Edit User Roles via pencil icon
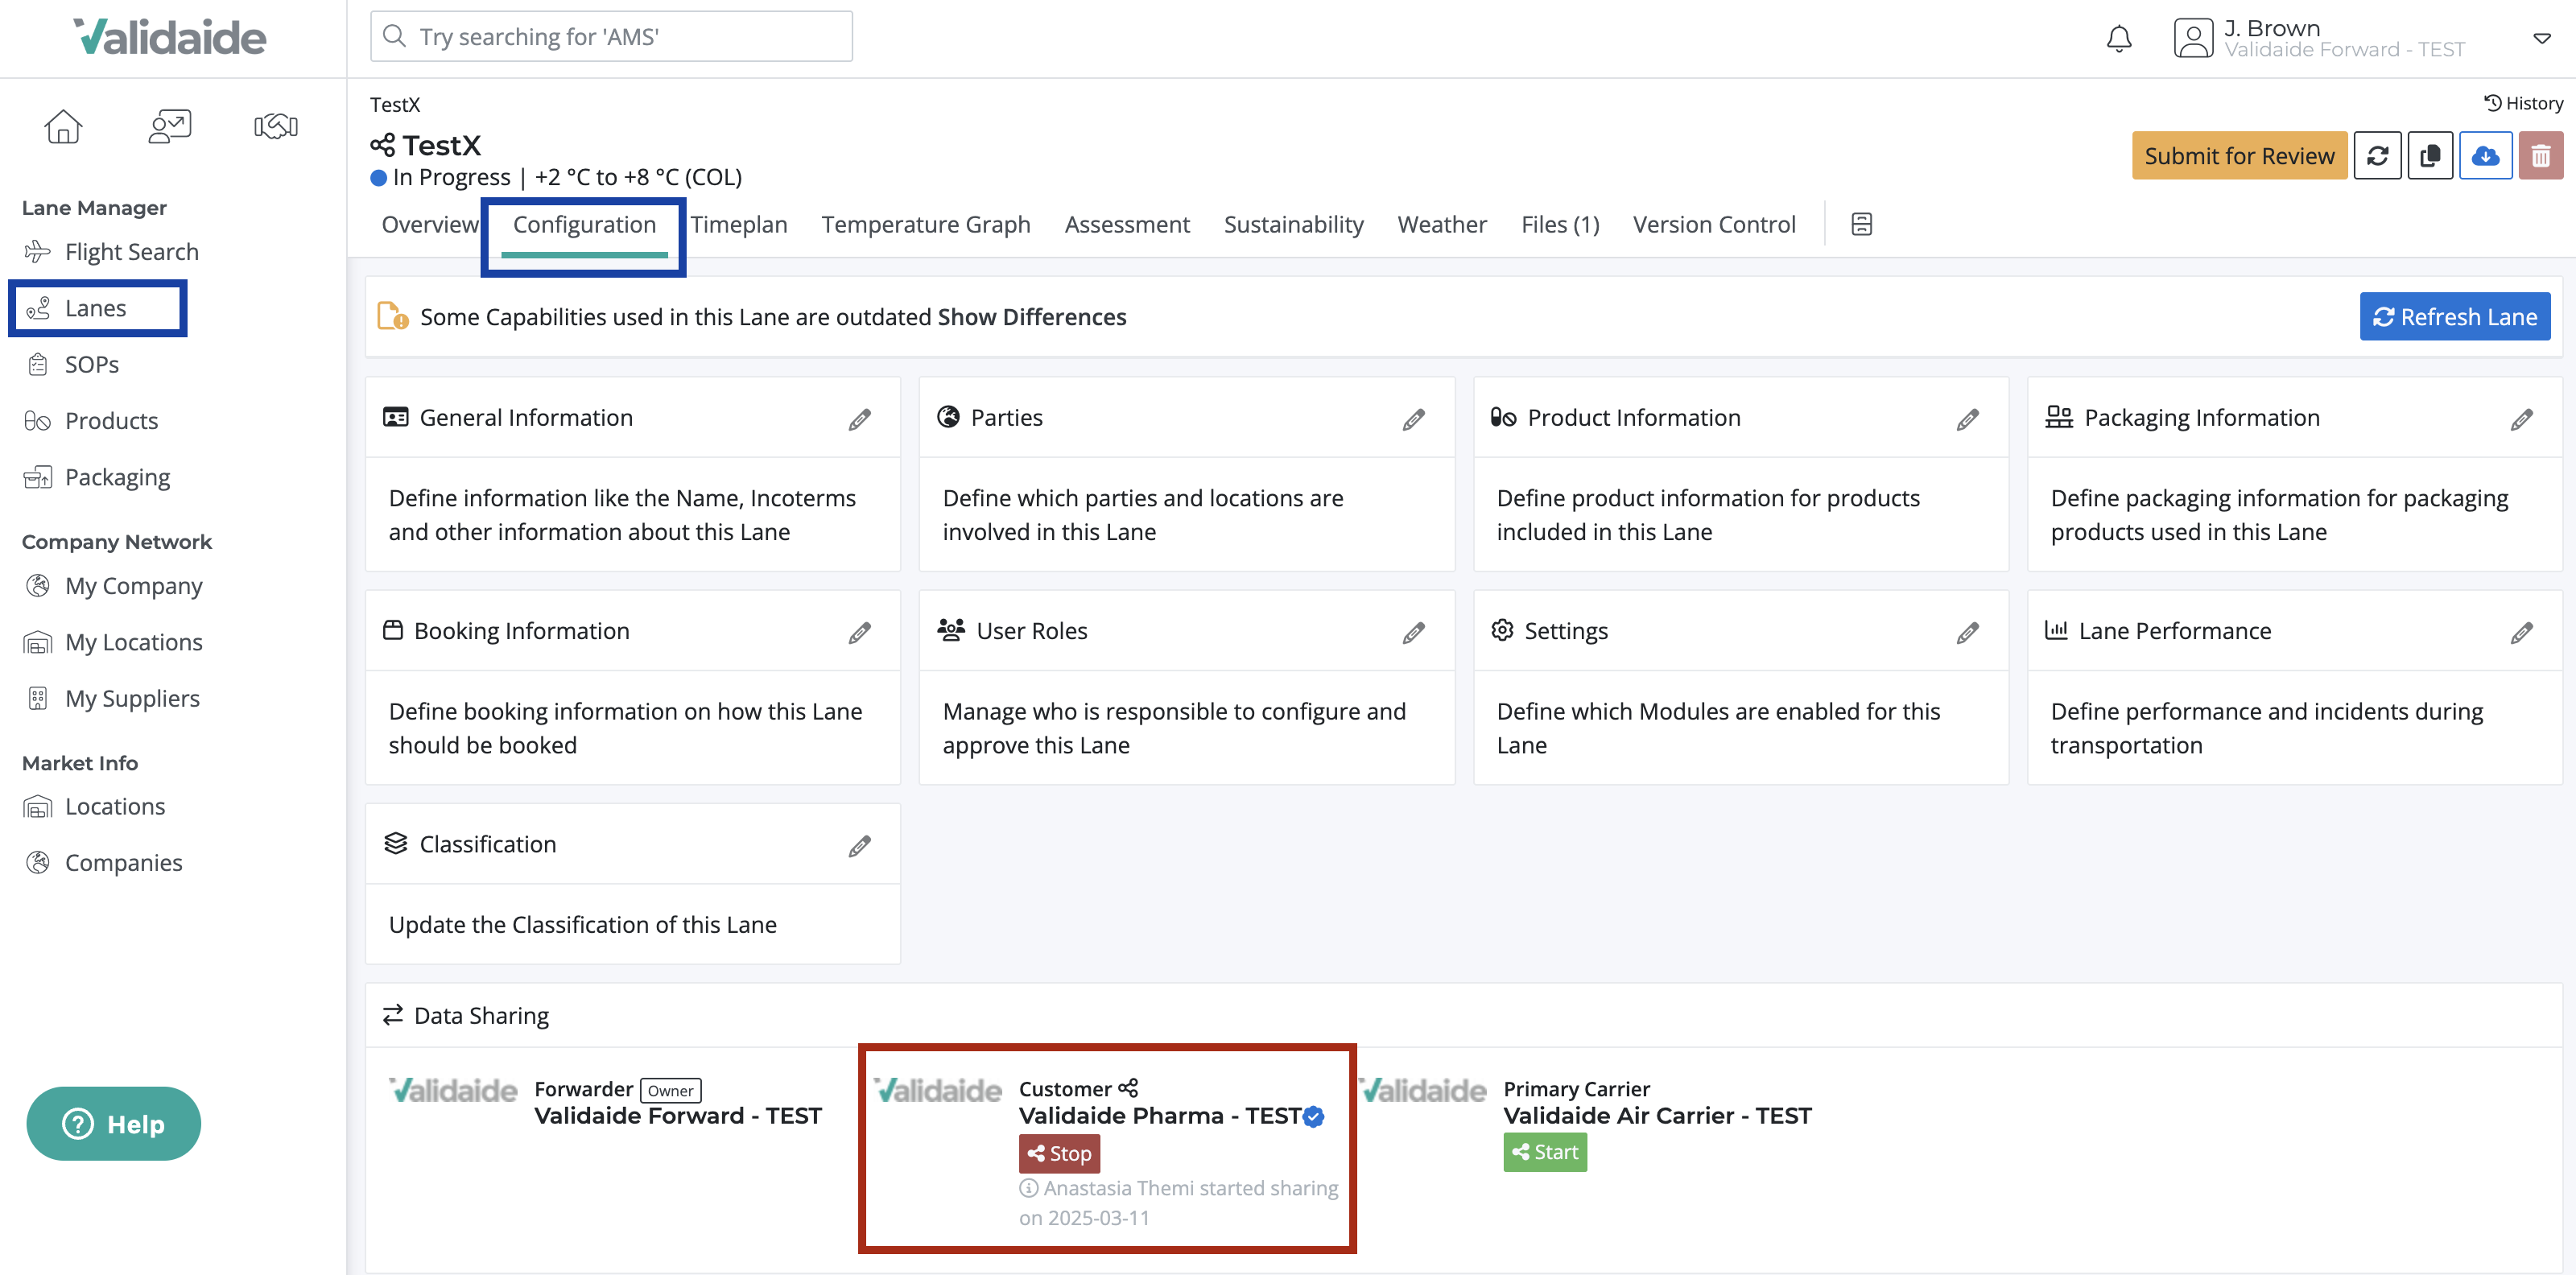The image size is (2576, 1275). (1413, 632)
